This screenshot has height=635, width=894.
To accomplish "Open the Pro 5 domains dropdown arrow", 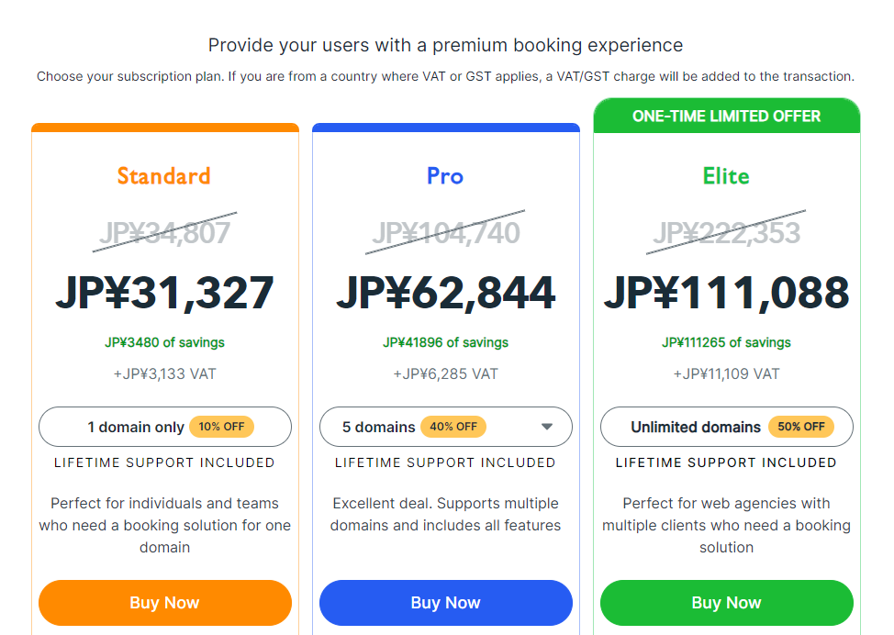I will 547,427.
